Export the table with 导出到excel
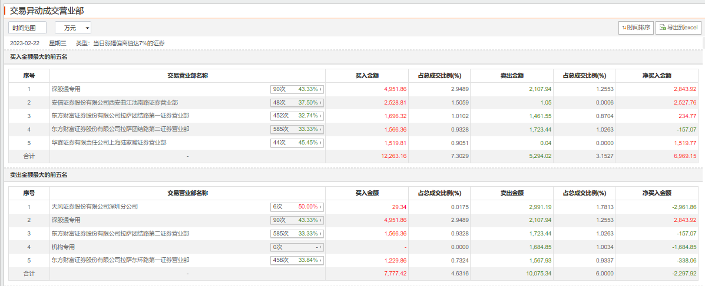 click(x=678, y=28)
